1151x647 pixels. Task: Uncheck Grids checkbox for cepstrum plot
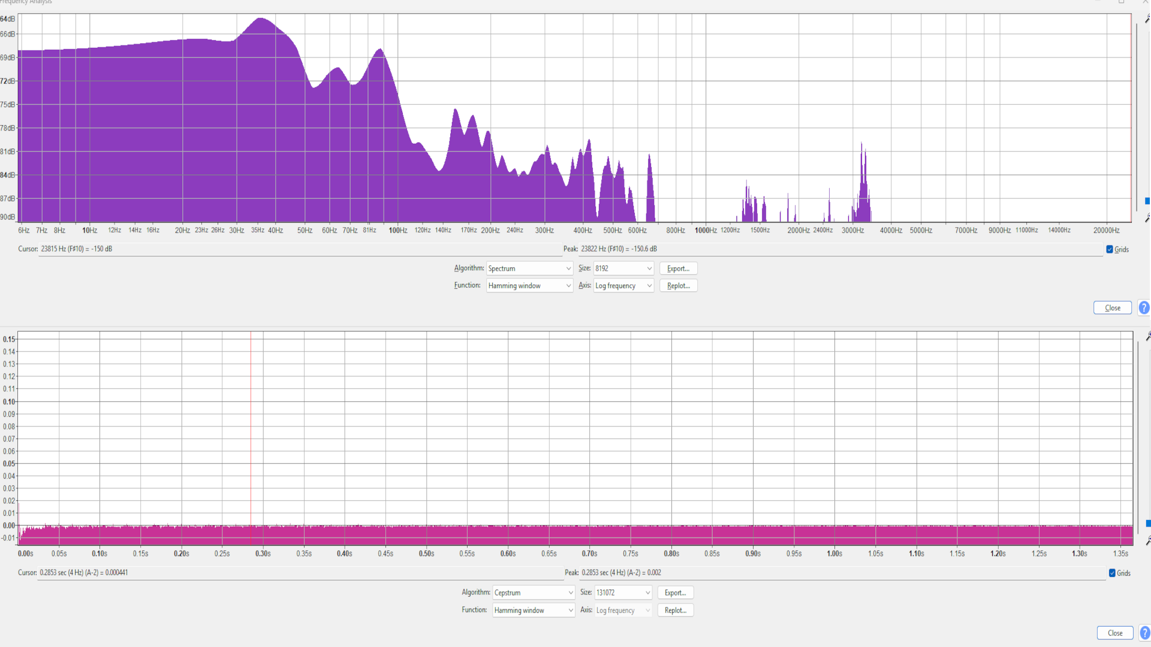tap(1112, 573)
